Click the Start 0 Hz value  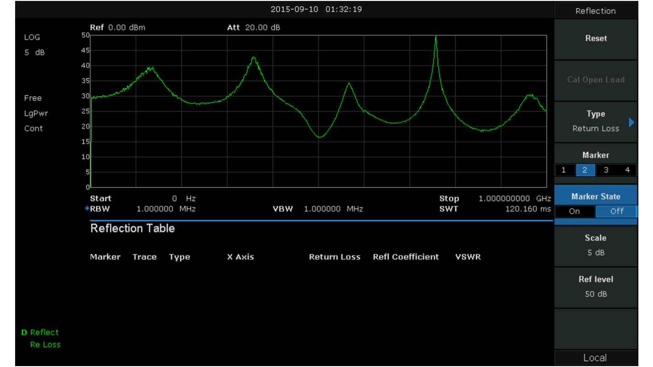[x=184, y=199]
